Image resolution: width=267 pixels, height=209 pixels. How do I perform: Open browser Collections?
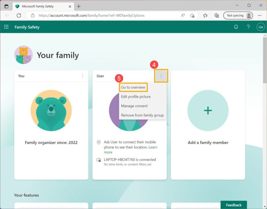tap(217, 16)
